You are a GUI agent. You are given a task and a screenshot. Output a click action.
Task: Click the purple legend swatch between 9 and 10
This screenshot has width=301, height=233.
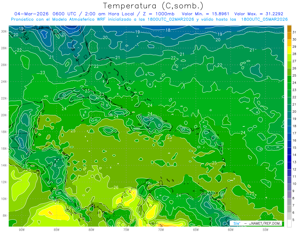coord(289,187)
